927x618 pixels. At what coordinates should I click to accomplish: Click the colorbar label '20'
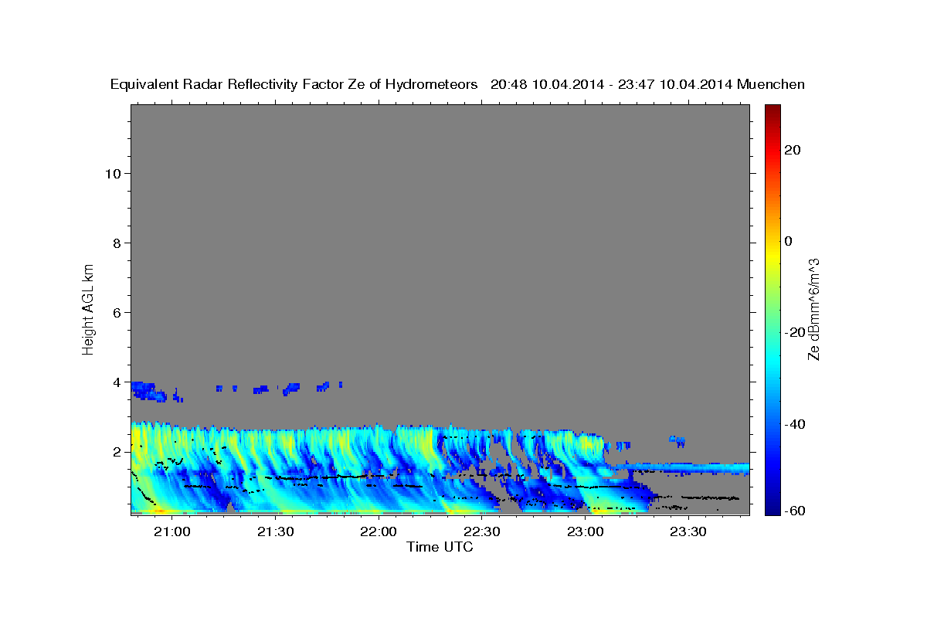[x=792, y=150]
